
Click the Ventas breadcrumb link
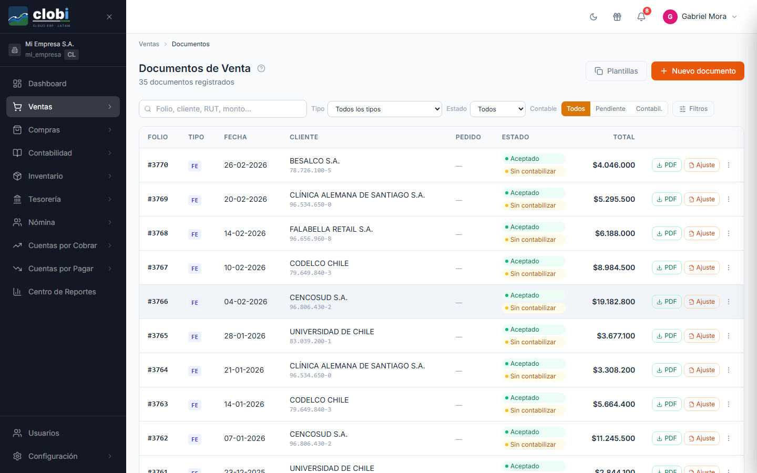point(149,44)
